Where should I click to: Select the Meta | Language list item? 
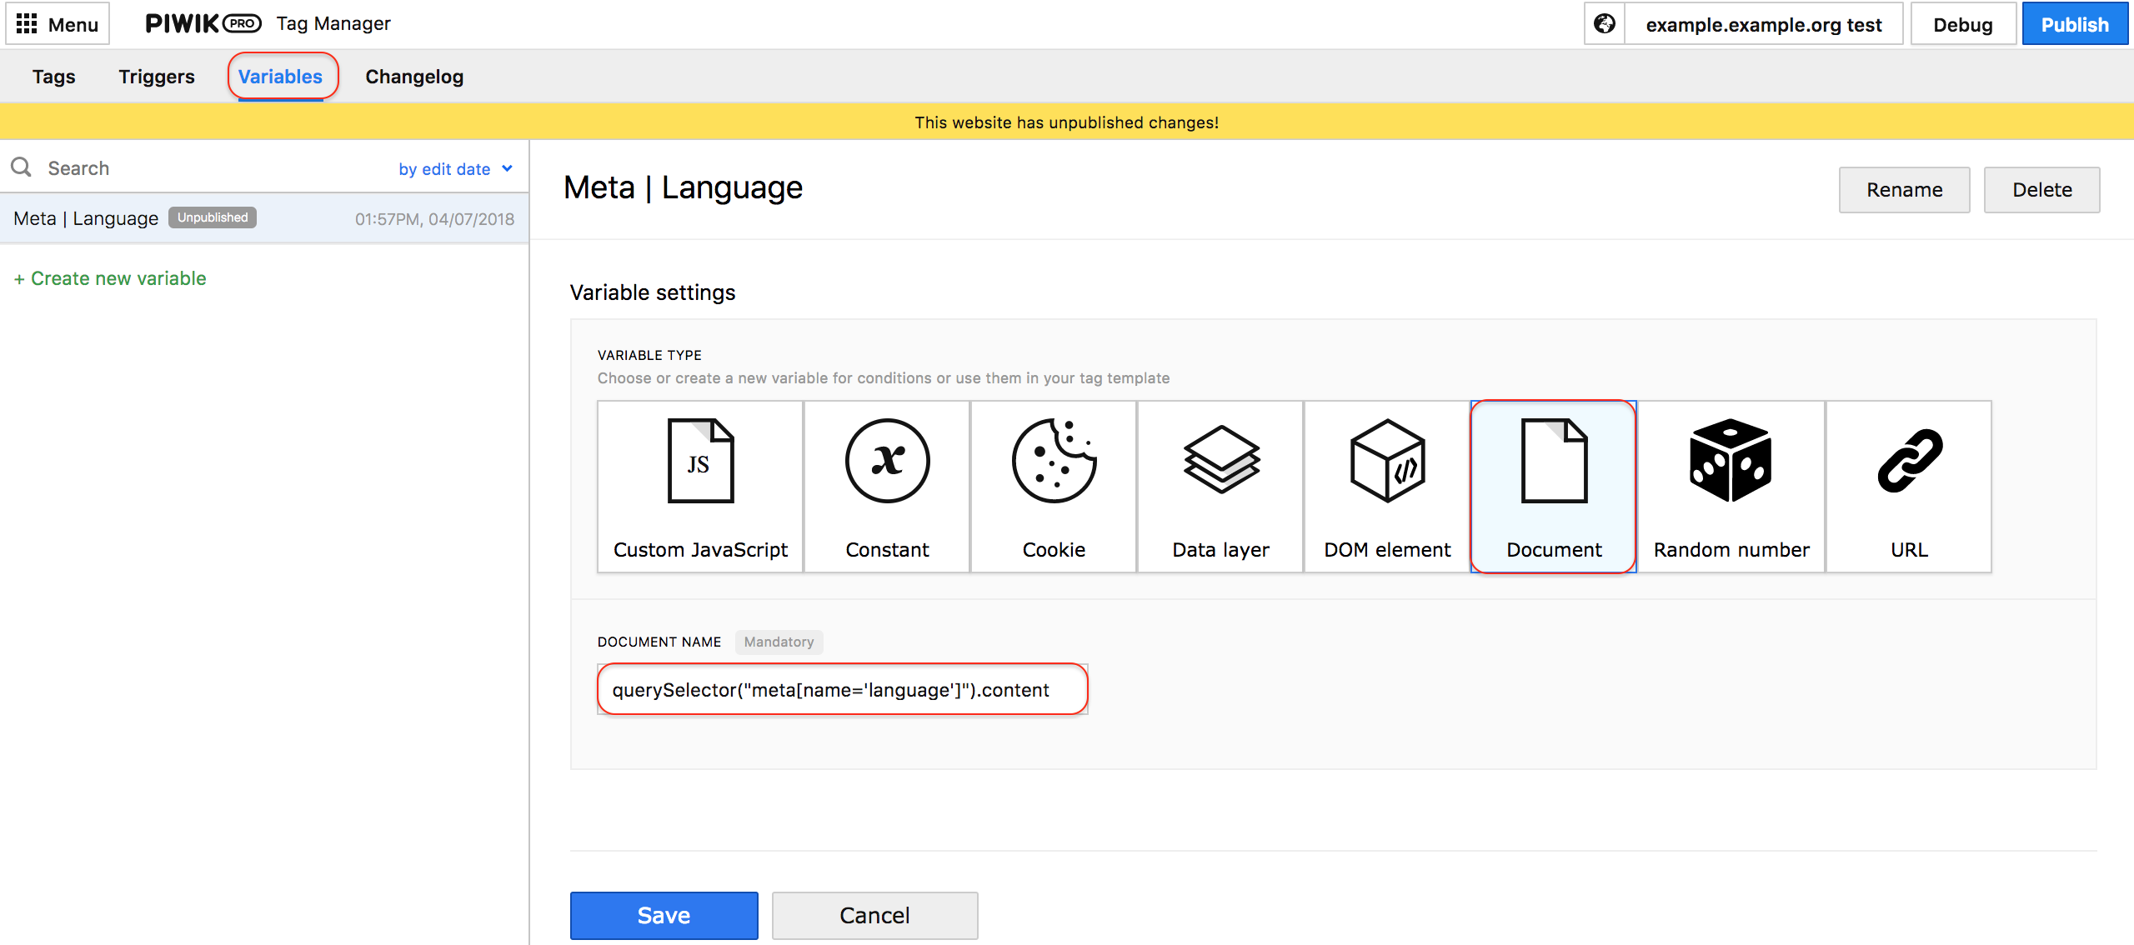pos(264,218)
